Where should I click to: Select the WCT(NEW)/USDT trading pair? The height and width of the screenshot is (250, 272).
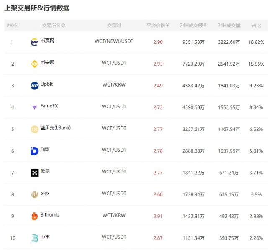click(114, 41)
